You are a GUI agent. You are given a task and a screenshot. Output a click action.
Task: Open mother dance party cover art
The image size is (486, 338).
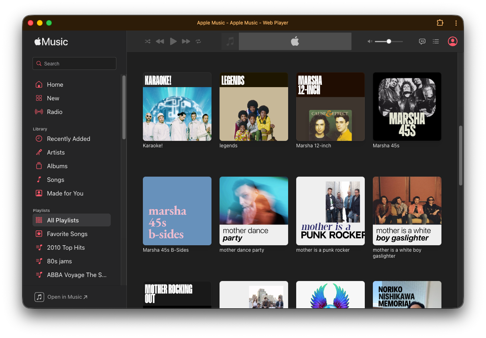coord(254,211)
